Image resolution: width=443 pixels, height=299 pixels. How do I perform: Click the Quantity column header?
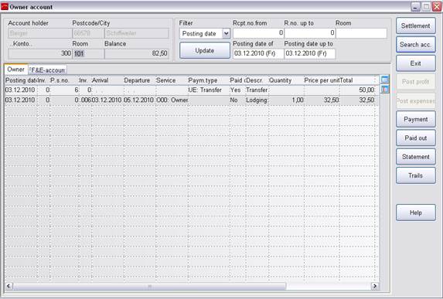pos(286,80)
